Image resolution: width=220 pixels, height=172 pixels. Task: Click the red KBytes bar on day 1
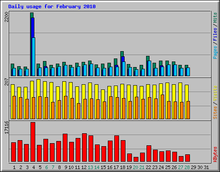coord(13,152)
